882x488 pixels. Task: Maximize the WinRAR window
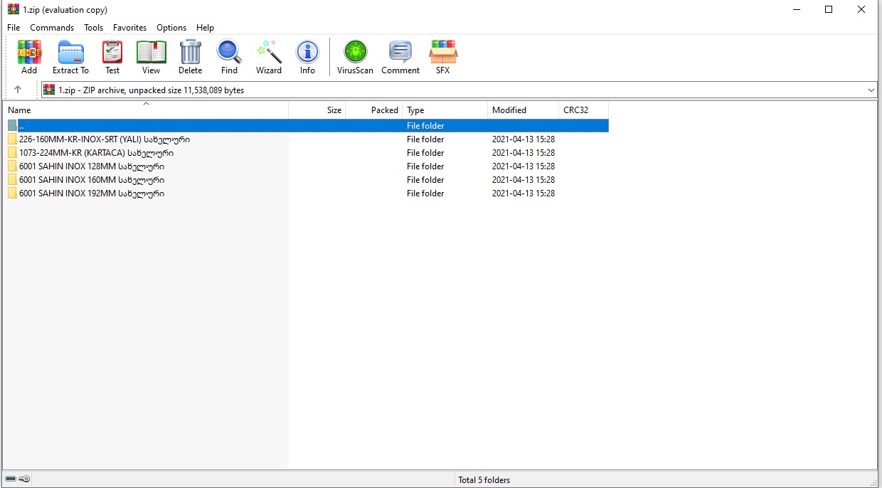coord(829,9)
